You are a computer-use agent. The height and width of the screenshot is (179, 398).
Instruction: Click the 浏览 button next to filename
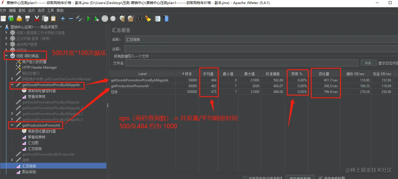tap(368, 63)
